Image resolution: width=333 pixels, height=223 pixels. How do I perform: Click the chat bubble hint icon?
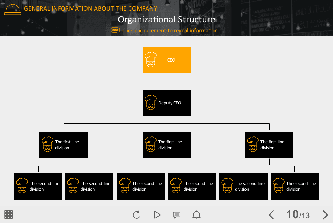point(115,31)
